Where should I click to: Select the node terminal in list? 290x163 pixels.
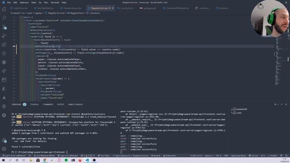click(237, 113)
